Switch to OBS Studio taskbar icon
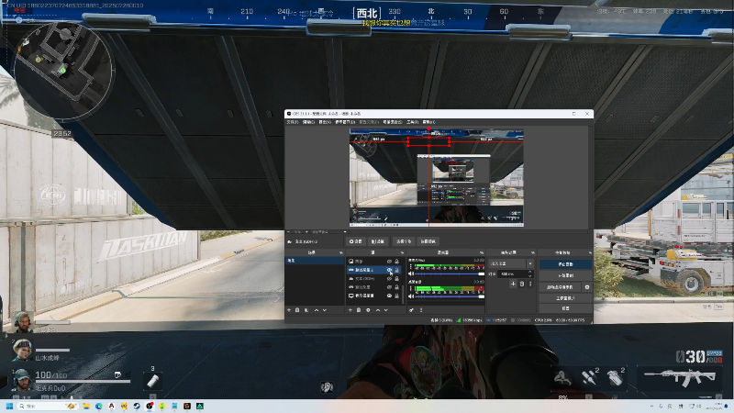Screen dimensions: 734x413 pyautogui.click(x=150, y=406)
